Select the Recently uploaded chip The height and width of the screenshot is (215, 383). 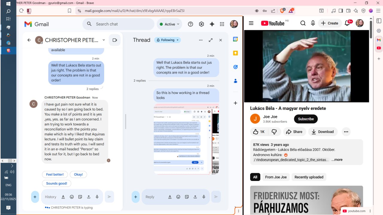[309, 177]
